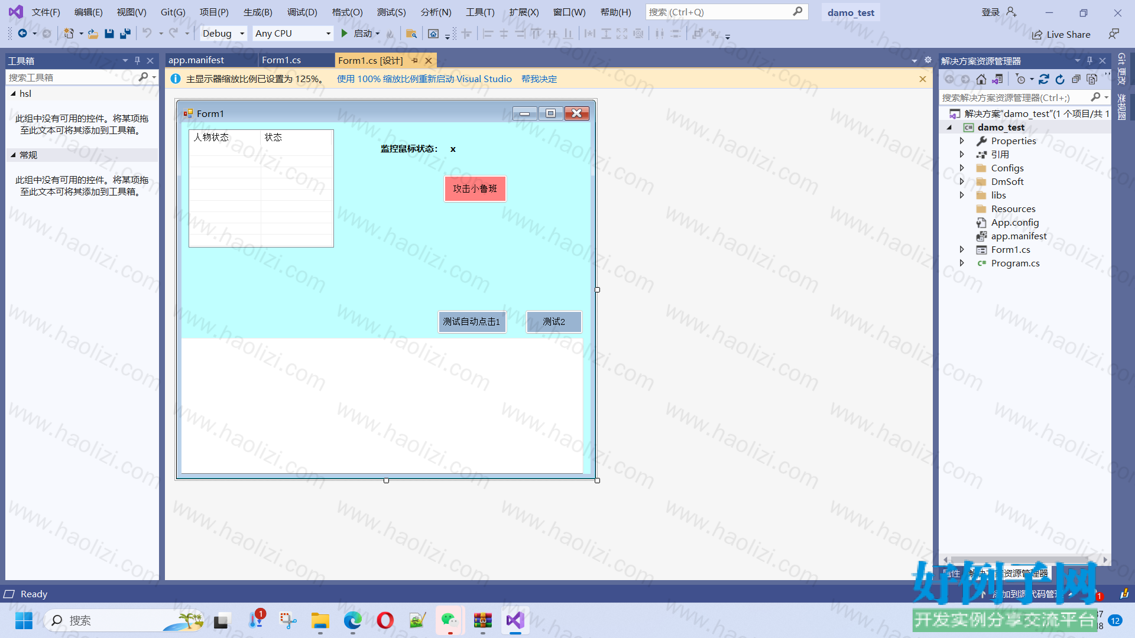The image size is (1135, 638).
Task: Open the Opera browser from the taskbar
Action: tap(385, 620)
